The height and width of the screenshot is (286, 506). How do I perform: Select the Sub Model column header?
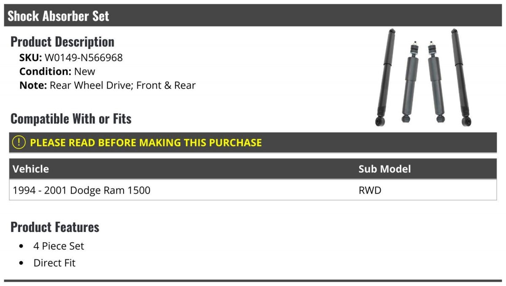pos(385,169)
